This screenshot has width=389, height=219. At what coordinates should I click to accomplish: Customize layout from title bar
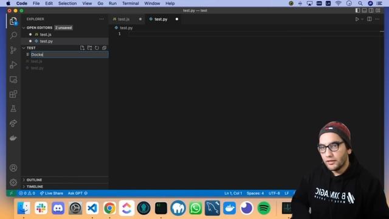[378, 10]
